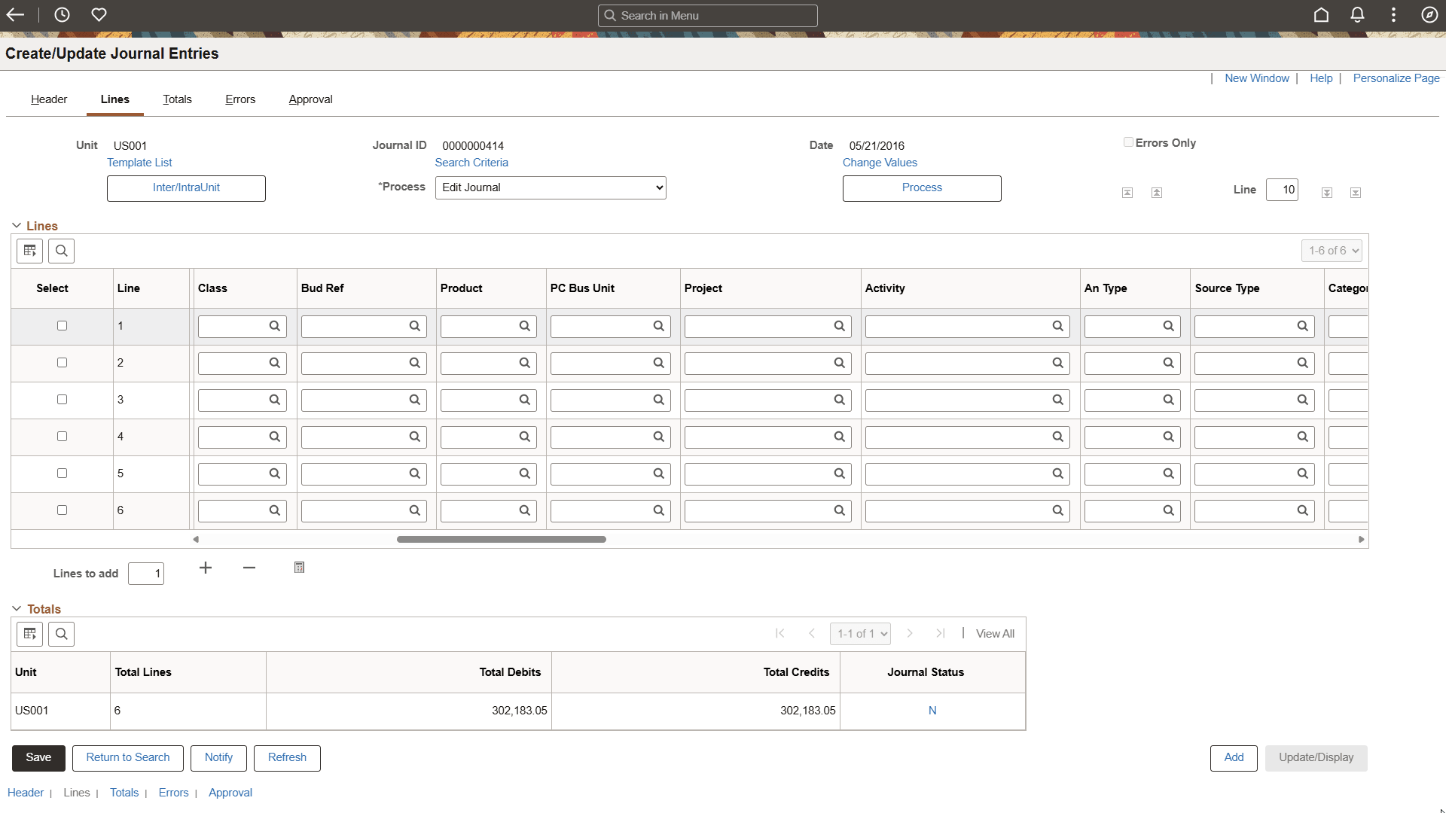Image resolution: width=1446 pixels, height=813 pixels.
Task: Switch to the Approval tab
Action: 310,99
